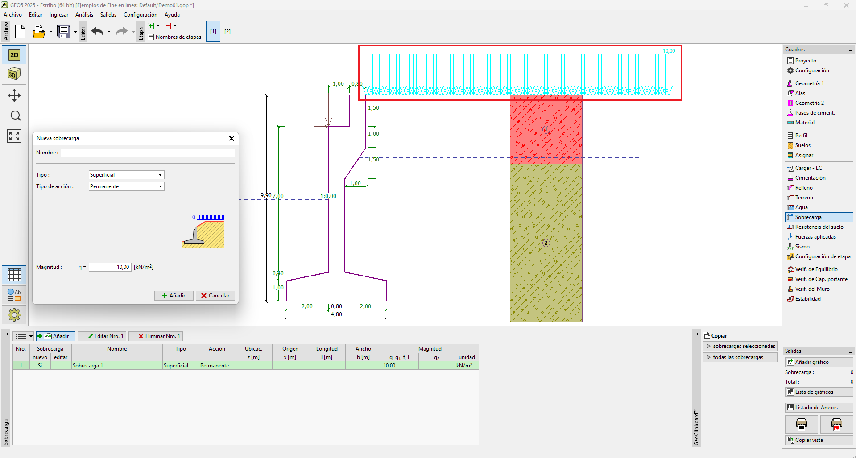Switch to 2D view

pyautogui.click(x=14, y=55)
